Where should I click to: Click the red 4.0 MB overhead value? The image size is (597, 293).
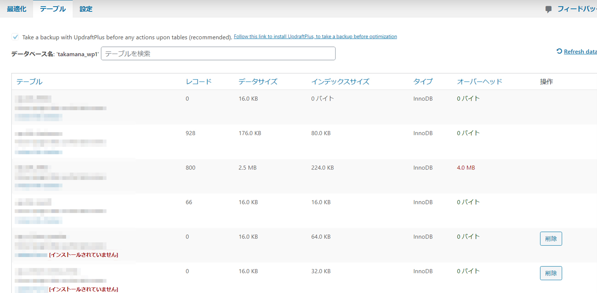(x=466, y=168)
